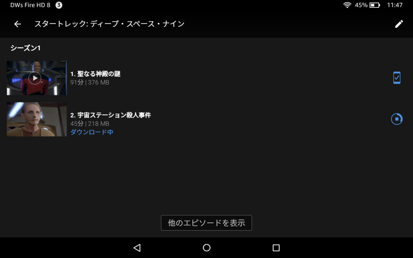
Task: Stop the download of episode 2
Action: (397, 119)
